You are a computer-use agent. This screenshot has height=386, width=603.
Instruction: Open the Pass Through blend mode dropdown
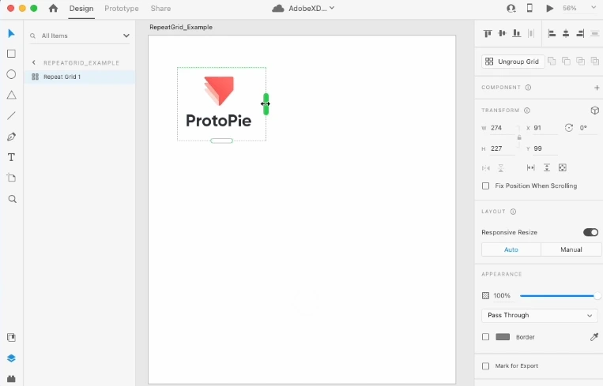(539, 315)
